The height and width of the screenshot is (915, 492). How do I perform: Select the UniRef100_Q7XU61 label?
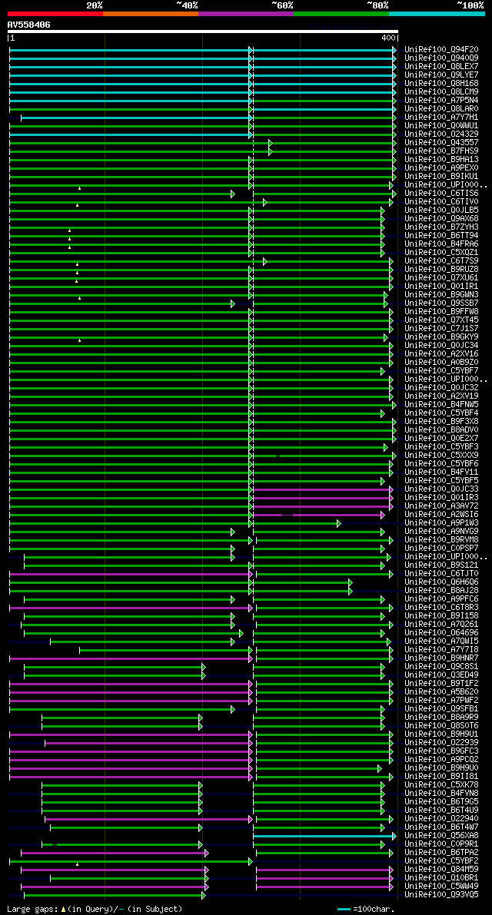[441, 278]
